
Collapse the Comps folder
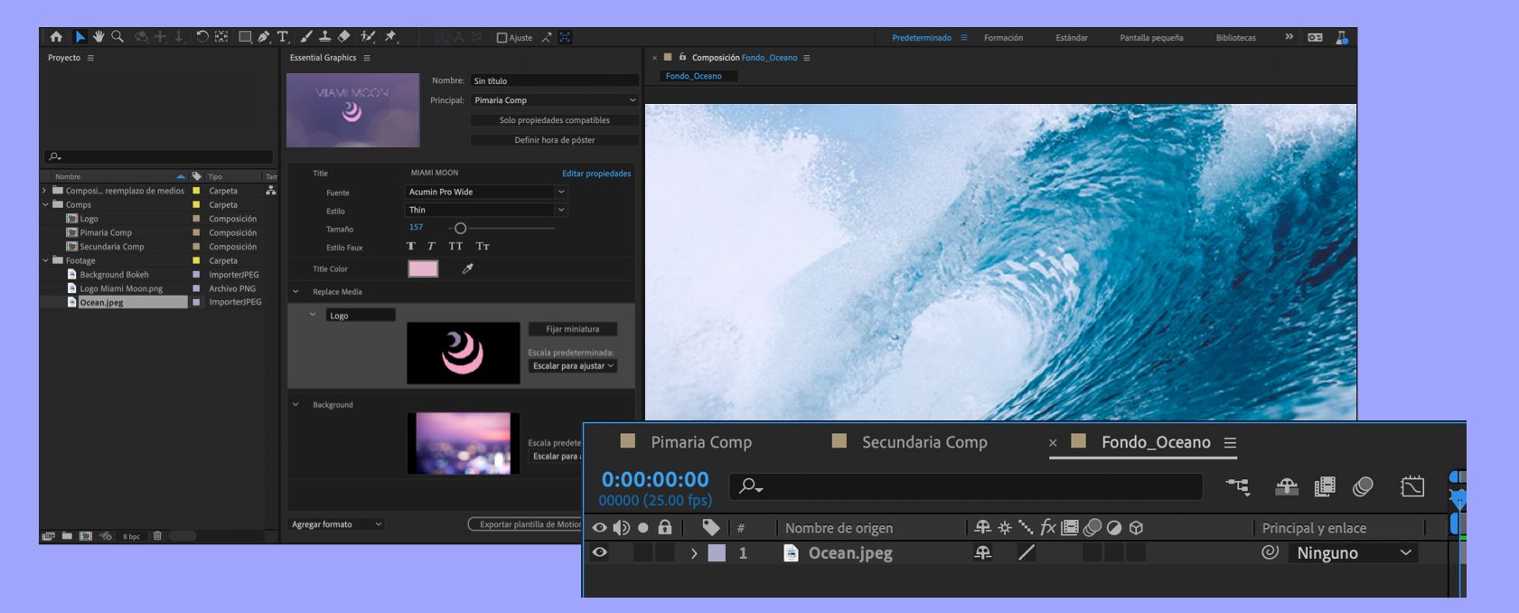click(x=45, y=205)
